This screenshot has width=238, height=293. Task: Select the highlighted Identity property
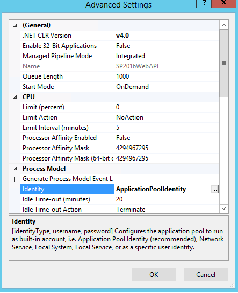click(67, 189)
